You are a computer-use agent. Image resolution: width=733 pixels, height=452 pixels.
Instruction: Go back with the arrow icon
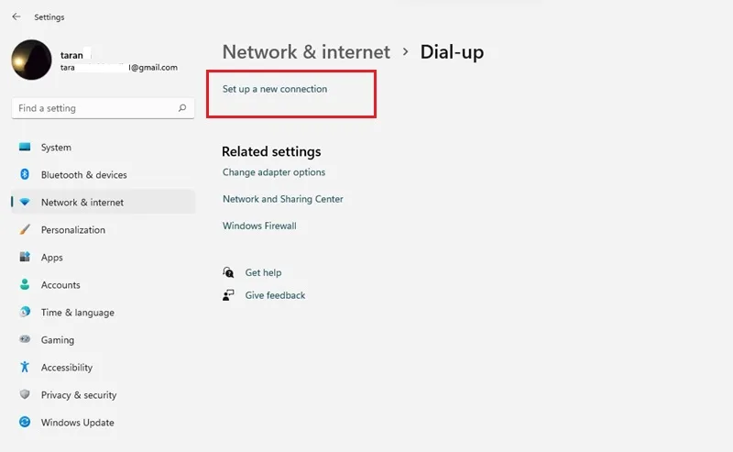coord(16,17)
